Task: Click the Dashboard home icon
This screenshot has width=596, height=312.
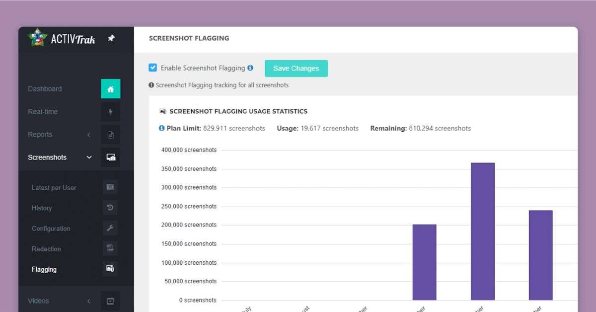Action: click(x=110, y=89)
